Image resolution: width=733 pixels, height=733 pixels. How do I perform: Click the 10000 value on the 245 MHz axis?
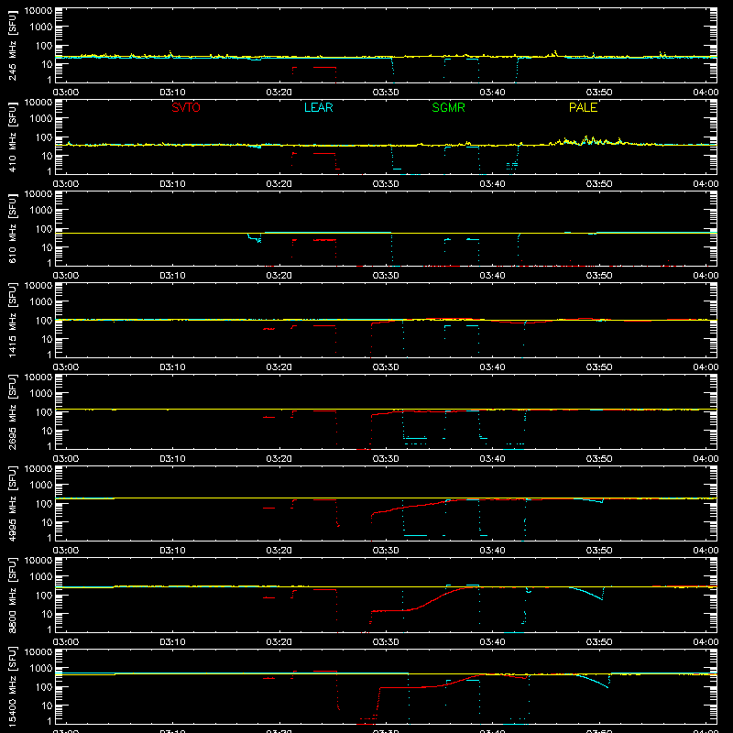38,11
